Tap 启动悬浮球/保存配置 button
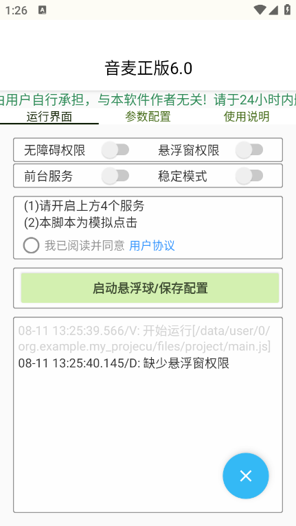Viewport: 296px width, 526px height. click(x=150, y=288)
